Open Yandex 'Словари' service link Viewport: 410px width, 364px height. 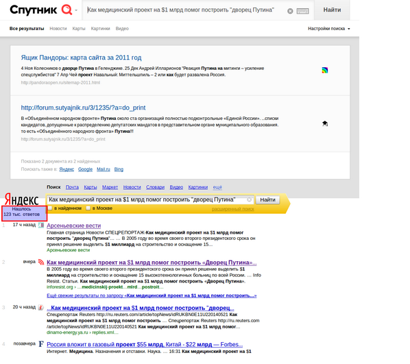[156, 187]
